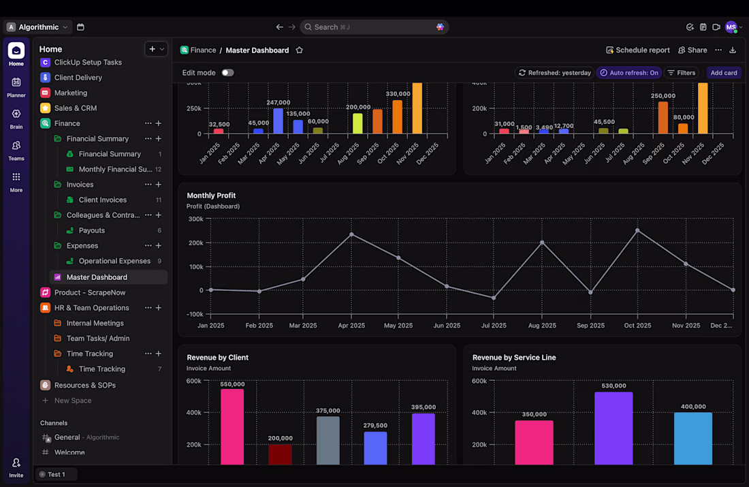Open the Welcome channel
This screenshot has height=487, width=749.
(69, 452)
